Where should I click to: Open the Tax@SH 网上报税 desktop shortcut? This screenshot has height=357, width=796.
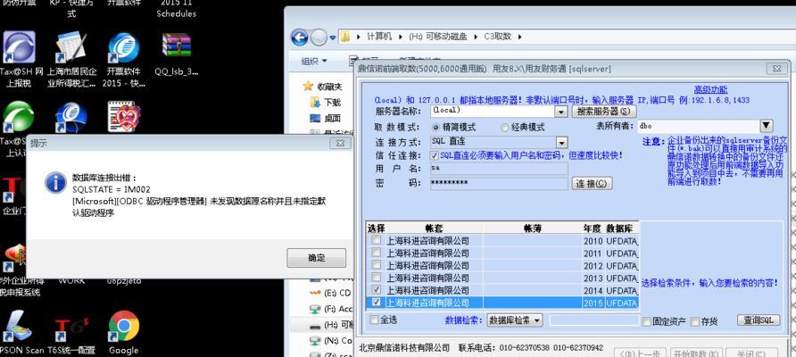[x=20, y=47]
